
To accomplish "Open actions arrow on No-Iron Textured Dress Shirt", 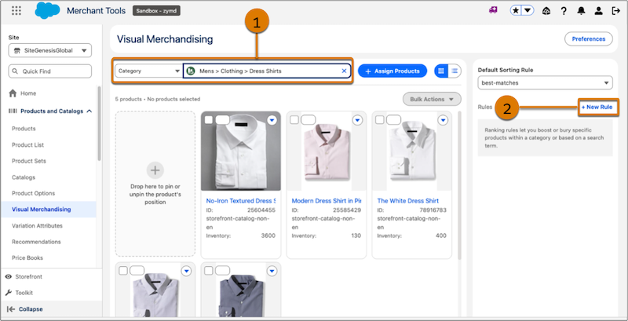I will [272, 119].
